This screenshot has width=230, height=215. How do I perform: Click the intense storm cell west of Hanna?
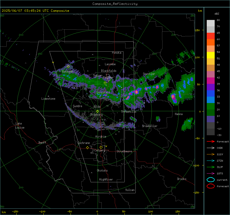click(174, 98)
